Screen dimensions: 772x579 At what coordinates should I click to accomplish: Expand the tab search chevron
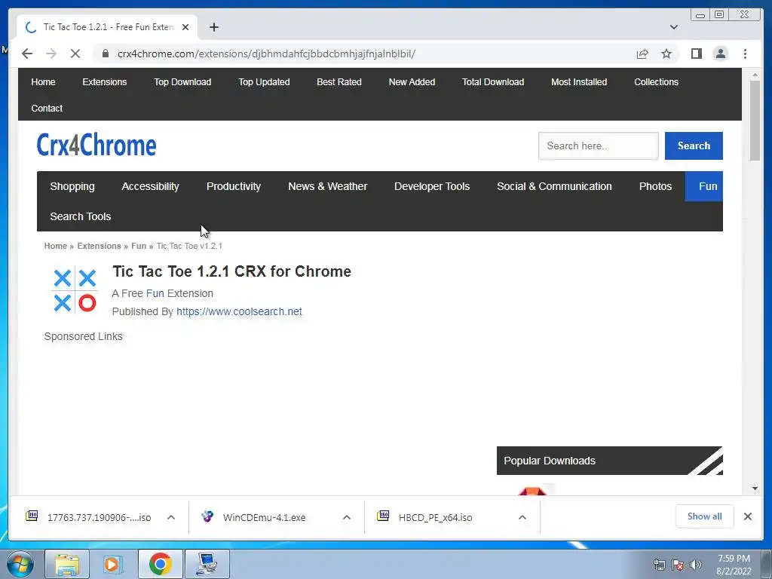coord(674,27)
